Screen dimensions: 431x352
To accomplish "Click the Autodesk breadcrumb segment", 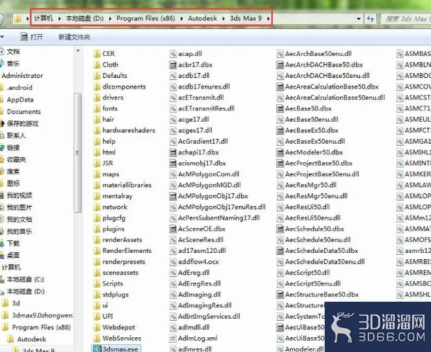I will point(203,18).
